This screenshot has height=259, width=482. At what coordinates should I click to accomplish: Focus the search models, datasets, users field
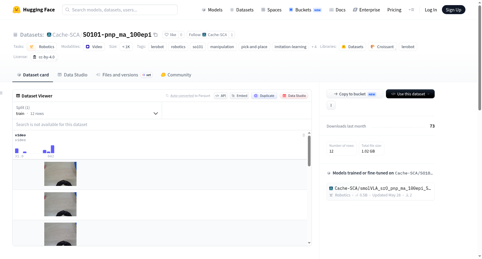pyautogui.click(x=120, y=10)
